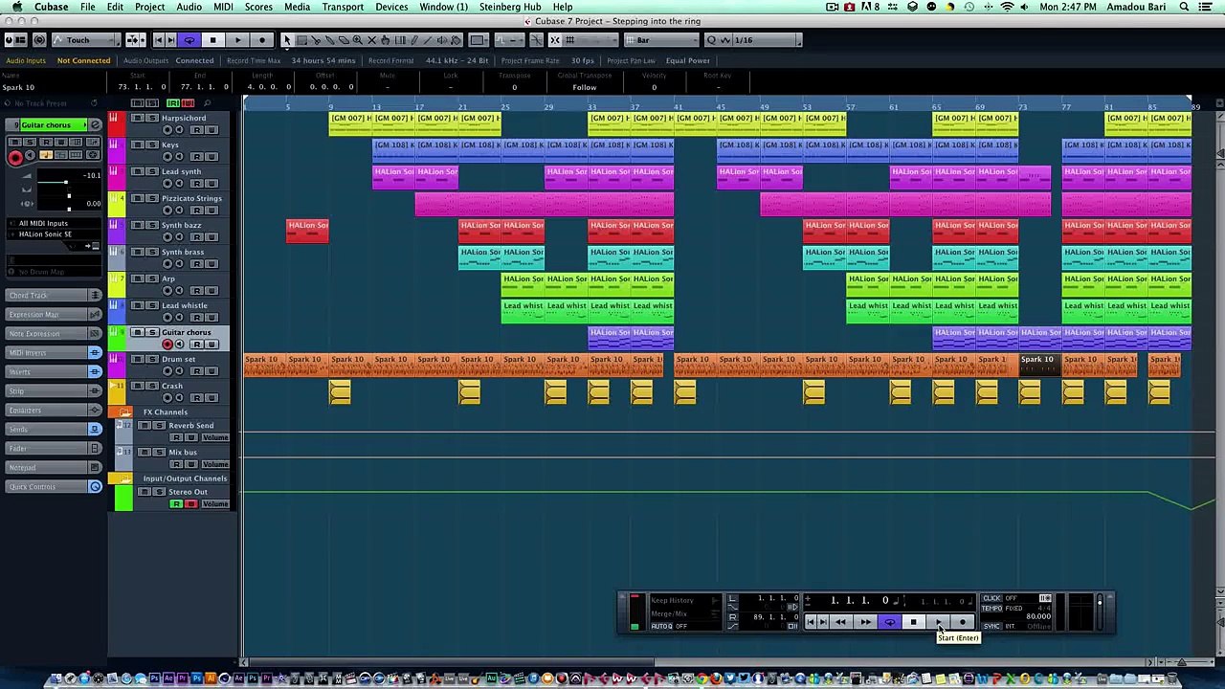Toggle SYNC button in Transport panel
Screen dimensions: 1225x689
pos(991,626)
